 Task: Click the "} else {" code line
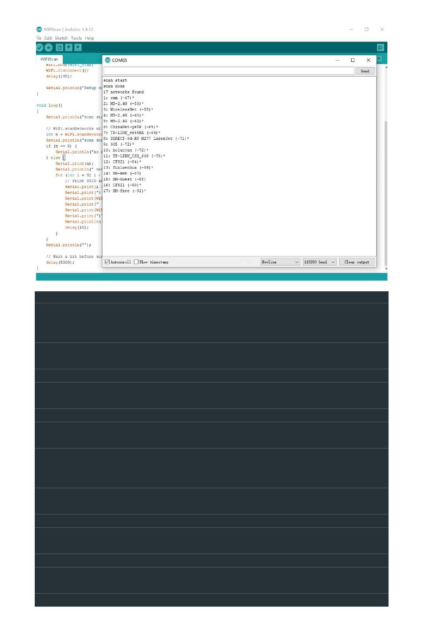56,158
